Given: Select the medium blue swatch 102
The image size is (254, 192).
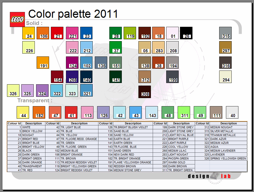Looking at the screenshot, I should (x=86, y=62).
